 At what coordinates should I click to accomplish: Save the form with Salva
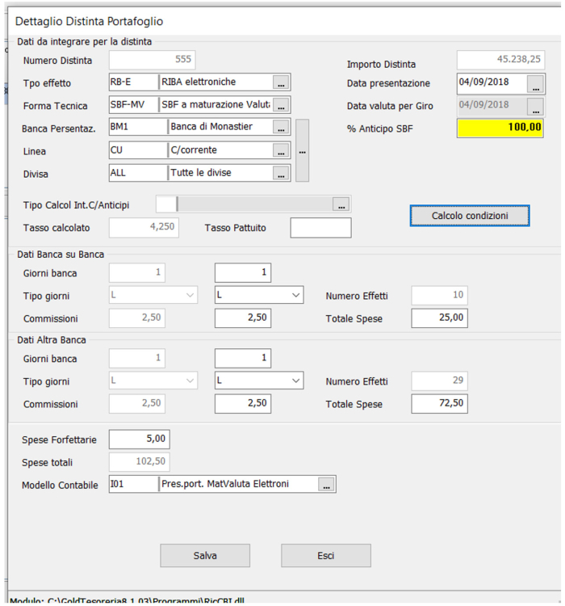coord(205,556)
